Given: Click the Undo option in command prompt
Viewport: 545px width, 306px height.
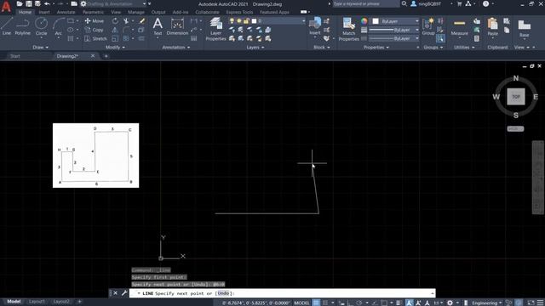Looking at the screenshot, I should (x=223, y=293).
